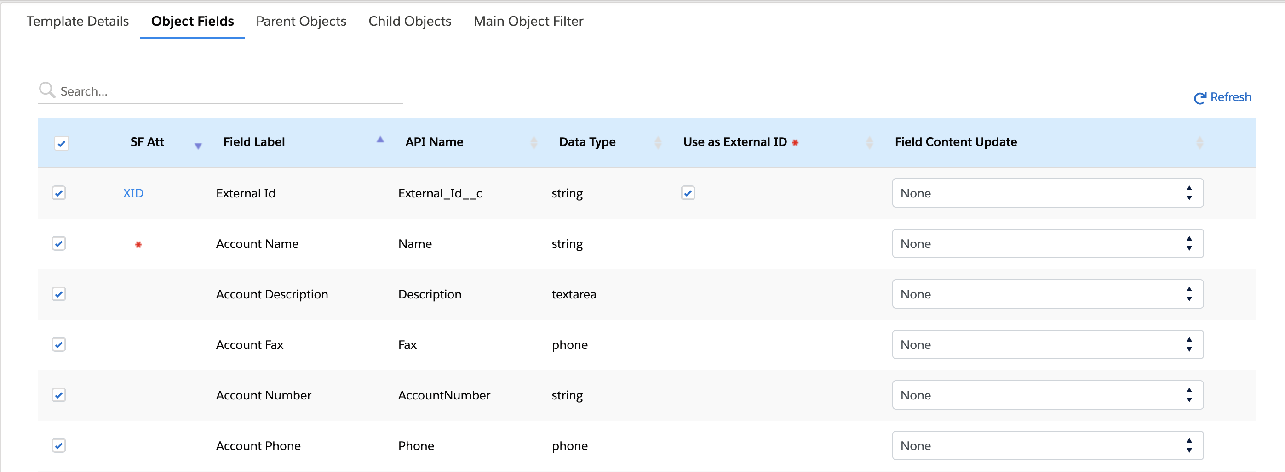Viewport: 1285px width, 472px height.
Task: Sort by API Name column arrow
Action: click(x=534, y=143)
